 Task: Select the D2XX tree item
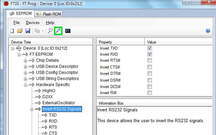pos(47,97)
